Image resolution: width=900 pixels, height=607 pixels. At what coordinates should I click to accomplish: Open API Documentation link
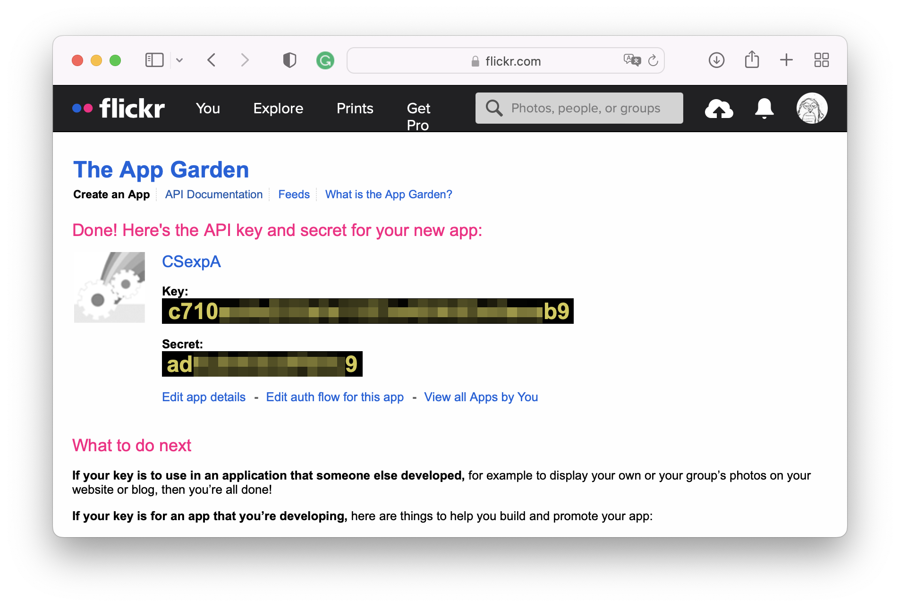213,194
